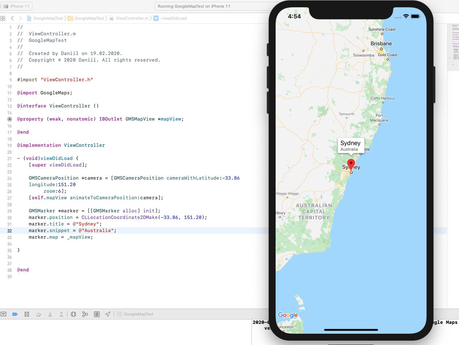
Task: Click simulator clock showing 4:54
Action: (294, 16)
